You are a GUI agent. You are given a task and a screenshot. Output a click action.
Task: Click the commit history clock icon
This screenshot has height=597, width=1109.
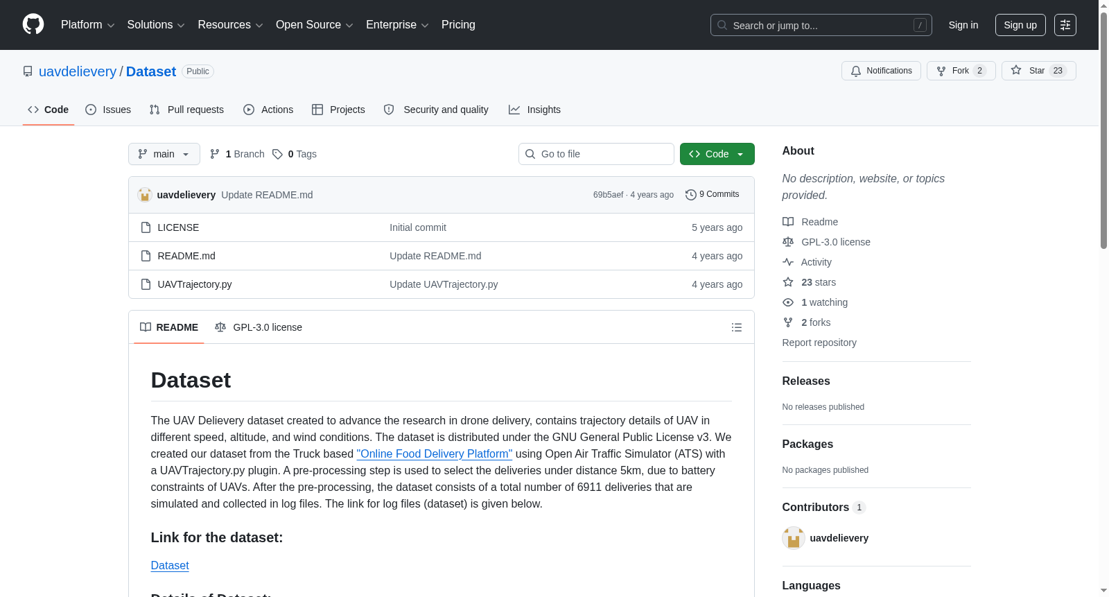tap(690, 195)
